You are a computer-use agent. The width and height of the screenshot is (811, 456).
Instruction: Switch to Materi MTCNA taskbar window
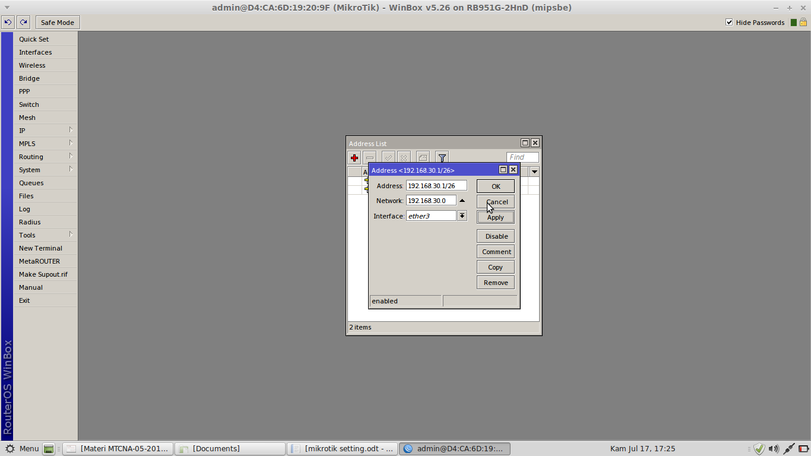point(119,449)
